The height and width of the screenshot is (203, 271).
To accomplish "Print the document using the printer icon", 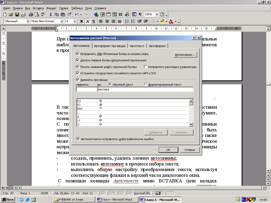I will (31, 15).
